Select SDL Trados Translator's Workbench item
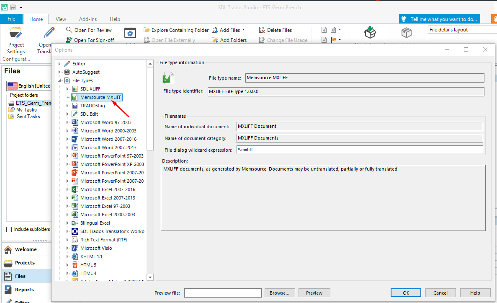497x303 pixels. click(112, 231)
